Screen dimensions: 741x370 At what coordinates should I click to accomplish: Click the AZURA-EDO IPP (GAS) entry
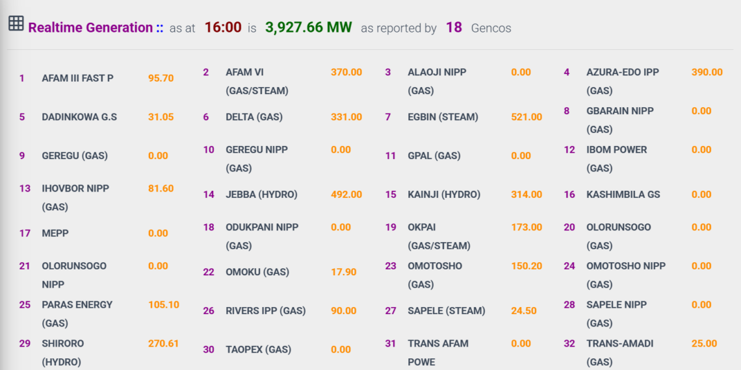(x=623, y=82)
